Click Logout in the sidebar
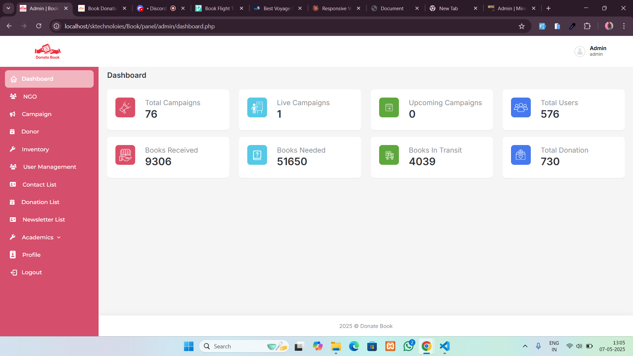 coord(32,272)
